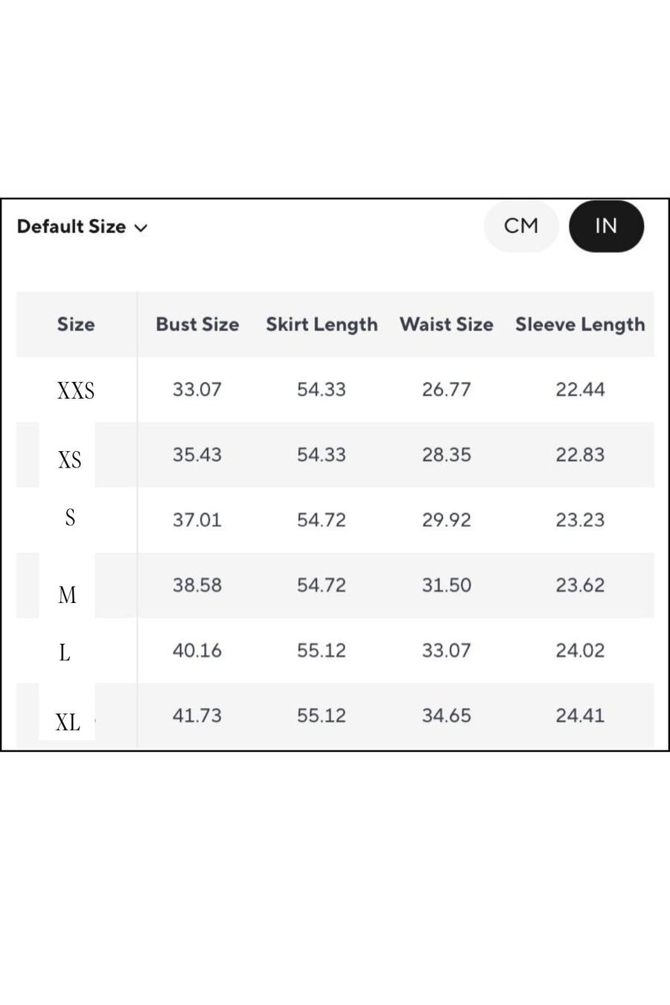Click the 54.72 skirt length for S

322,520
